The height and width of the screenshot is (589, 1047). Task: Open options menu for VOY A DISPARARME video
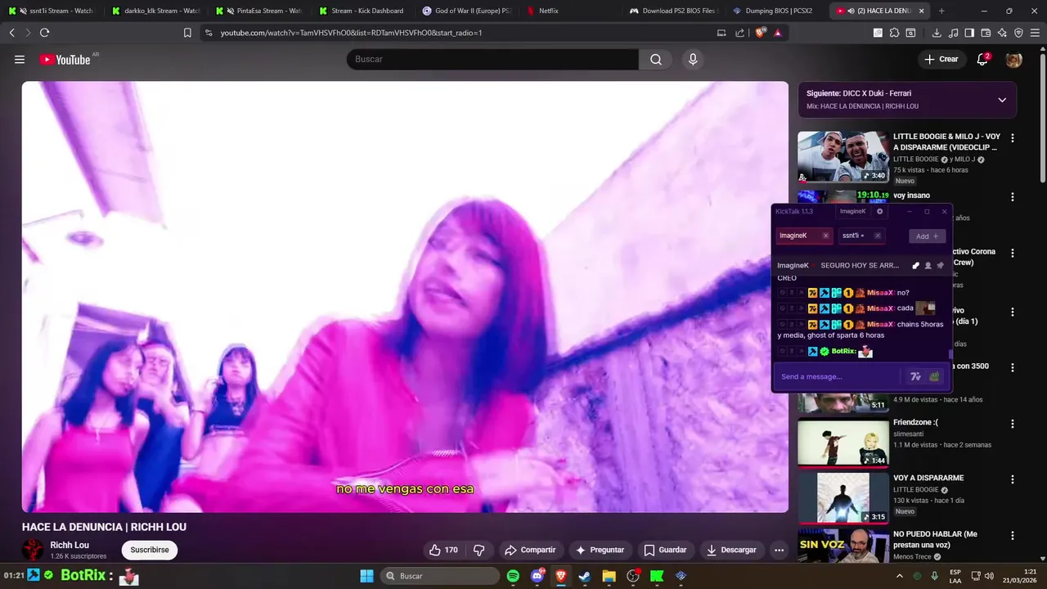pos(1013,479)
